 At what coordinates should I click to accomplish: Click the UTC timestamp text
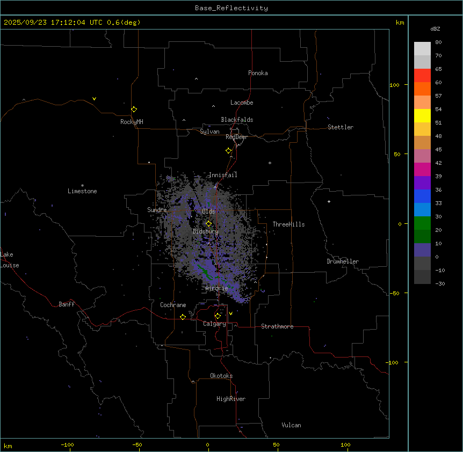[x=72, y=23]
